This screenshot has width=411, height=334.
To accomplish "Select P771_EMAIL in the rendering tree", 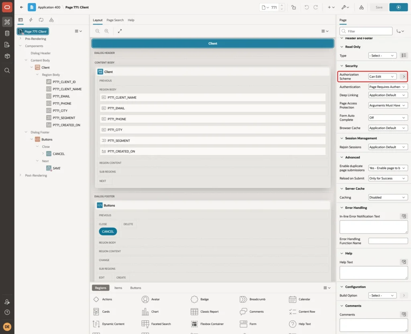I will point(61,96).
